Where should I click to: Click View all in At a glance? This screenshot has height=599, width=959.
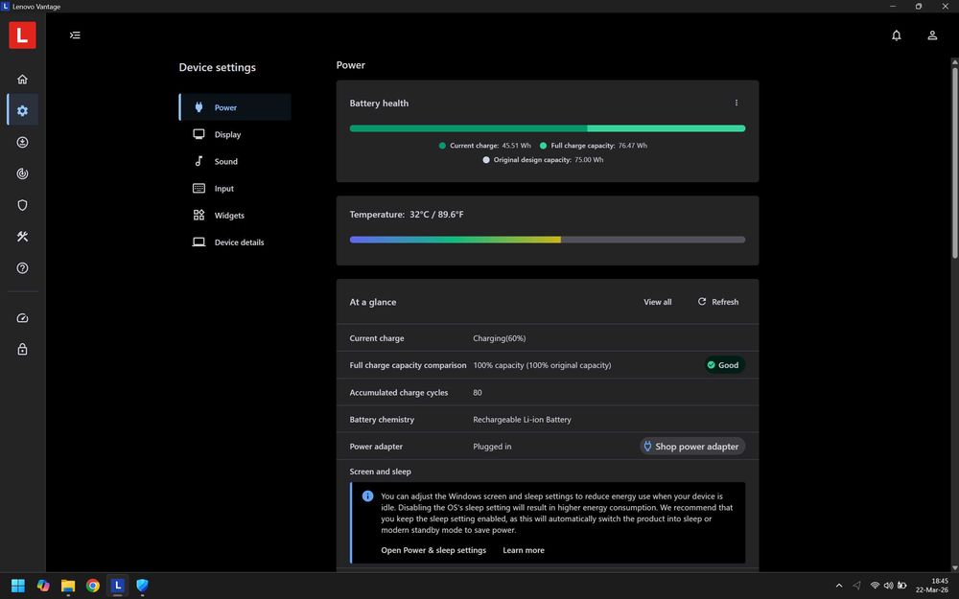click(x=658, y=302)
